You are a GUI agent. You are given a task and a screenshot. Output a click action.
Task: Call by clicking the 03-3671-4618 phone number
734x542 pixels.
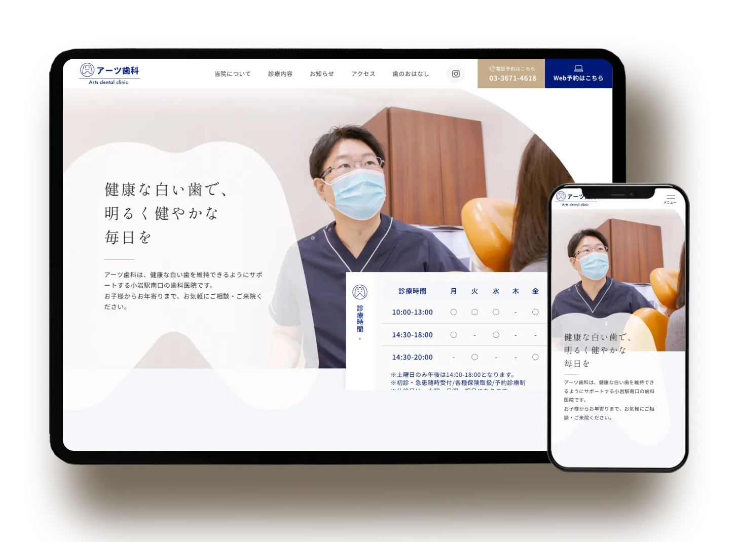(x=512, y=79)
